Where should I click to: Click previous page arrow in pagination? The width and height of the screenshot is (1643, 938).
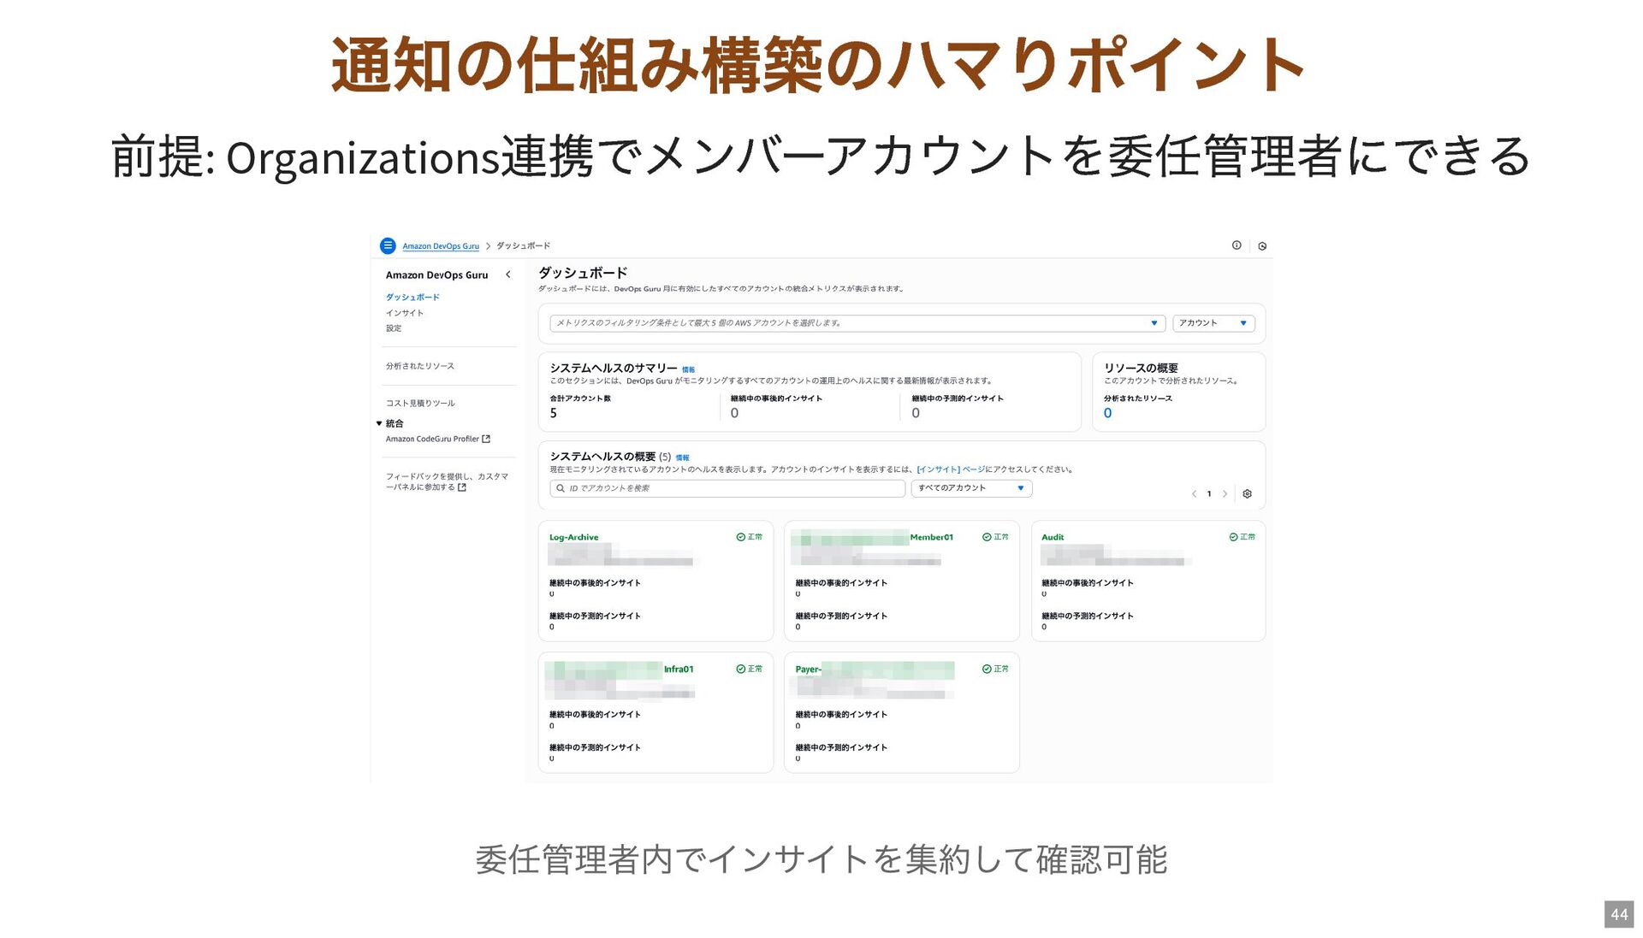pyautogui.click(x=1194, y=493)
